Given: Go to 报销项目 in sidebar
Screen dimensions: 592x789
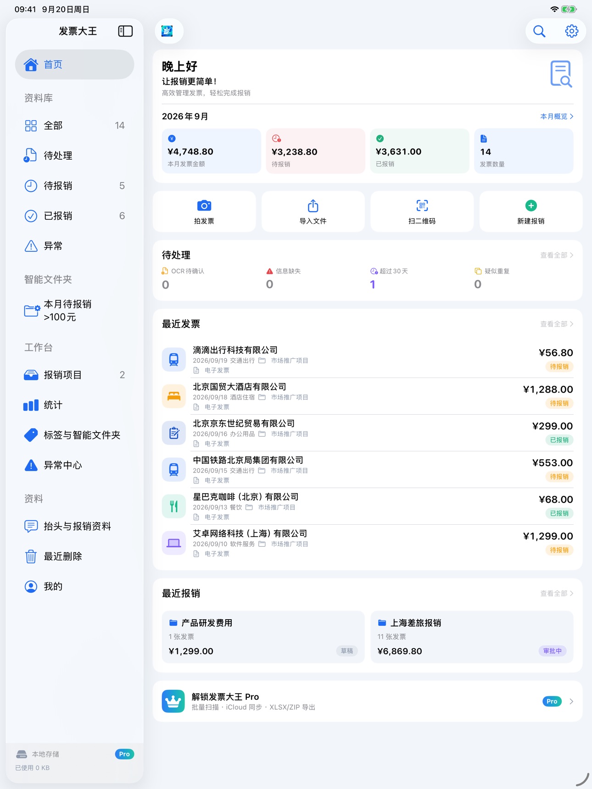Looking at the screenshot, I should pos(75,375).
